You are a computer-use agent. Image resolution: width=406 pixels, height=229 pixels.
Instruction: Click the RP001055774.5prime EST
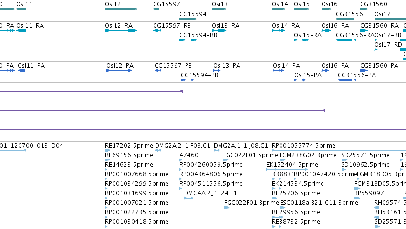[339, 150]
